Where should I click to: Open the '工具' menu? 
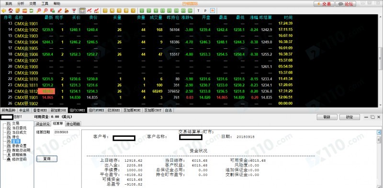tap(45, 4)
